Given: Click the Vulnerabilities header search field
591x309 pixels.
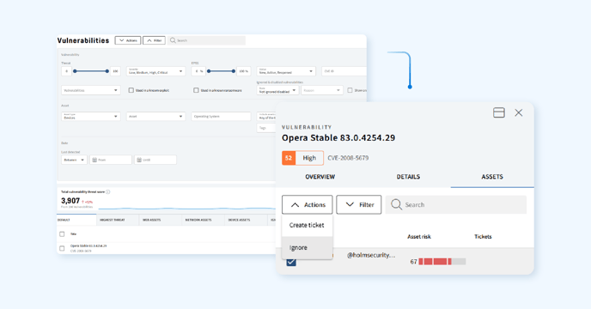Looking at the screenshot, I should click(206, 40).
